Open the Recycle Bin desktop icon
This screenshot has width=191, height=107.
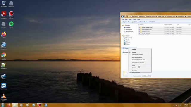pos(4,4)
